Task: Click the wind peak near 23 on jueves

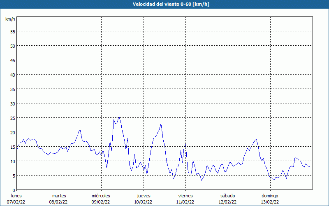Action: [x=161, y=123]
